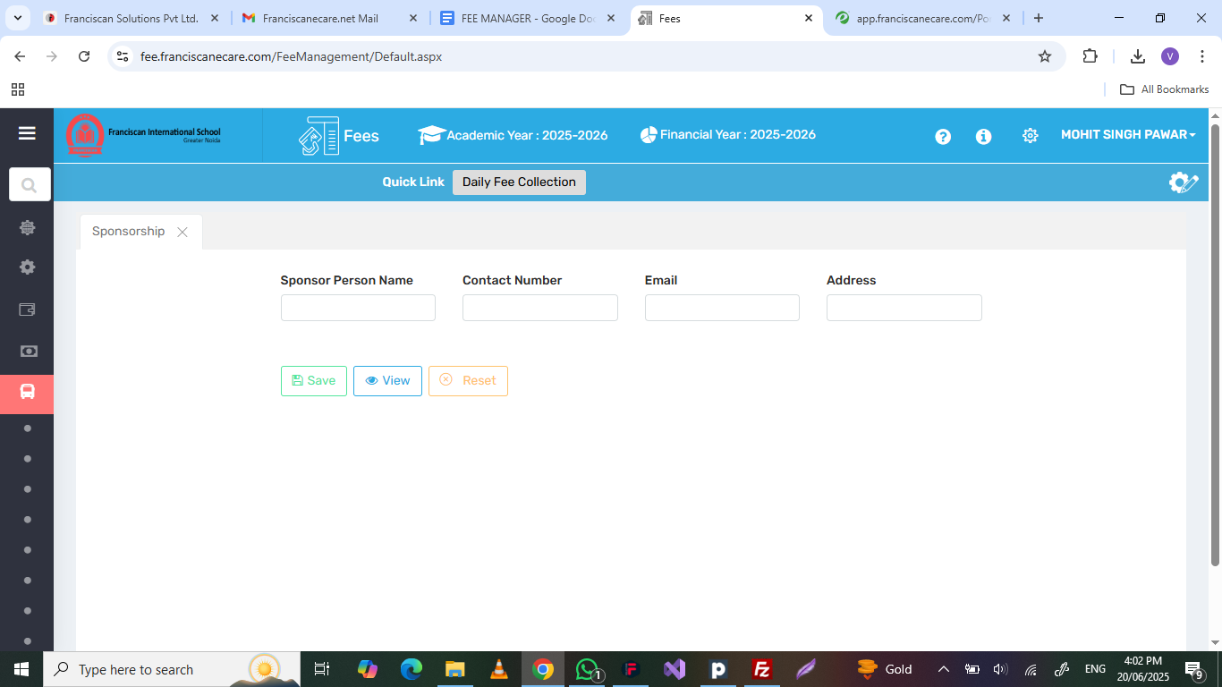1222x687 pixels.
Task: Open All Bookmarks folder
Action: 1165,89
